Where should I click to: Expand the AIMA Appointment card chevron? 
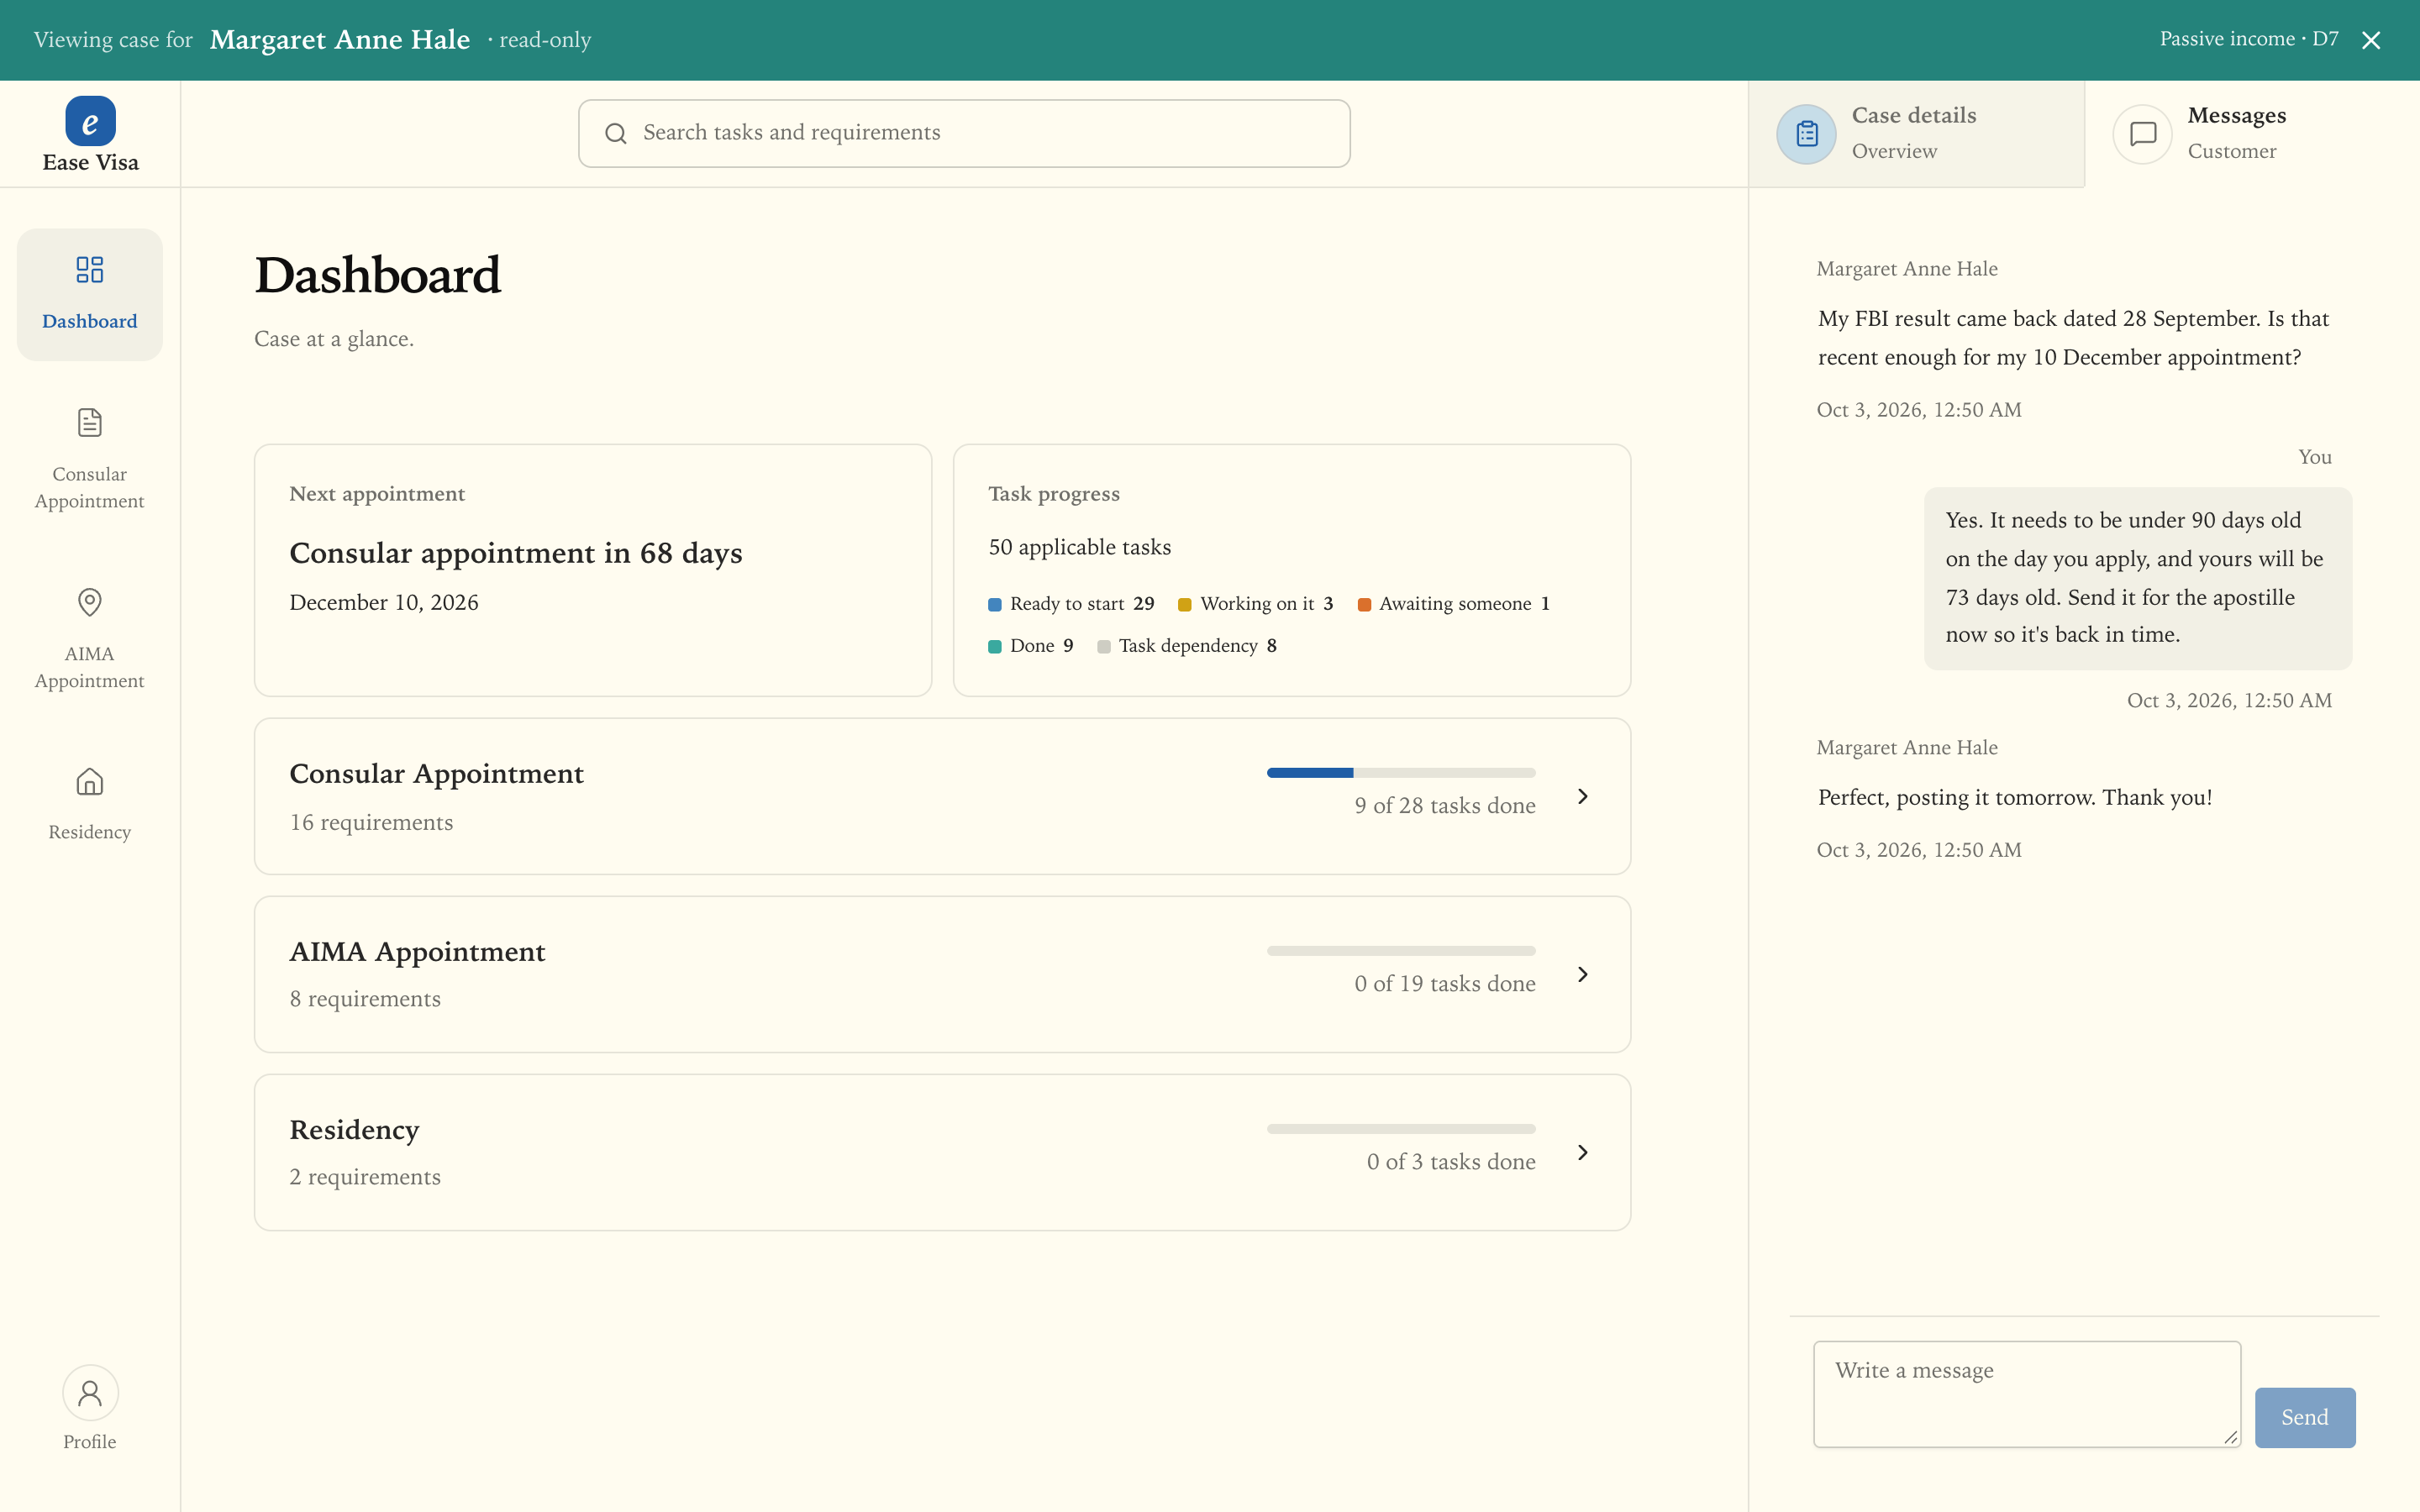[x=1583, y=974]
